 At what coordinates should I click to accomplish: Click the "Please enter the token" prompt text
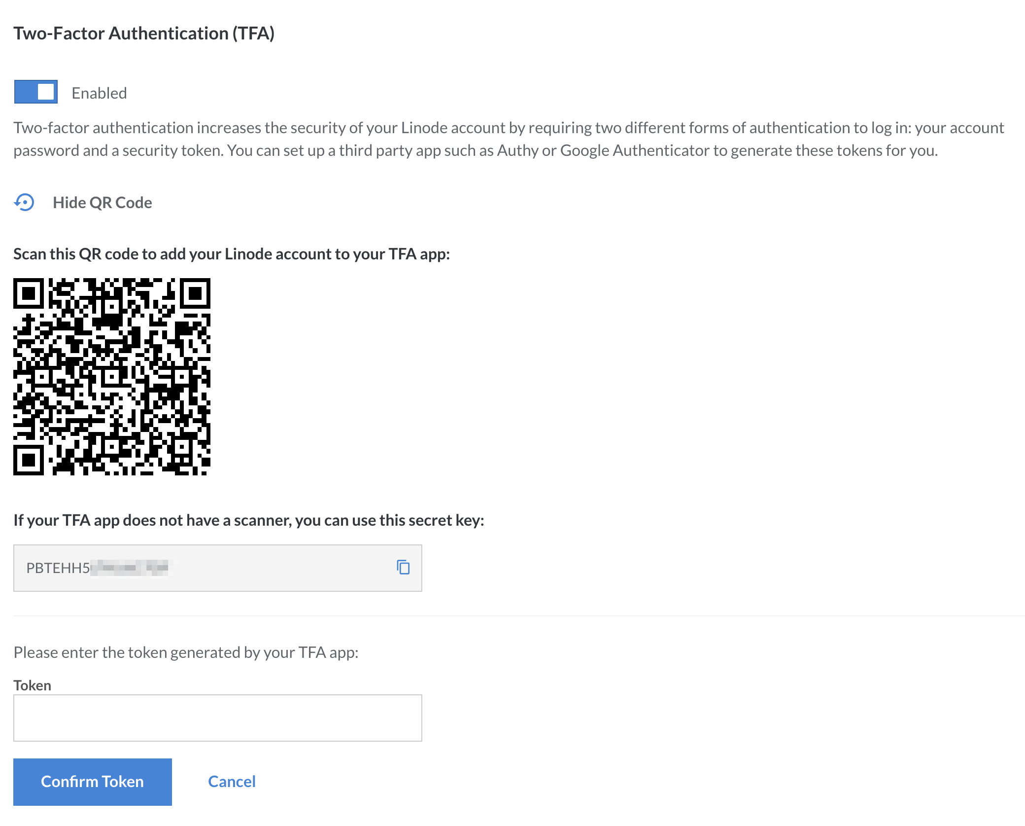pyautogui.click(x=186, y=652)
